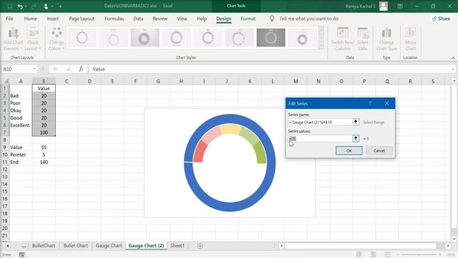Click the Undo arrow in title bar
Screen dimensions: 458x258
(x=20, y=6)
